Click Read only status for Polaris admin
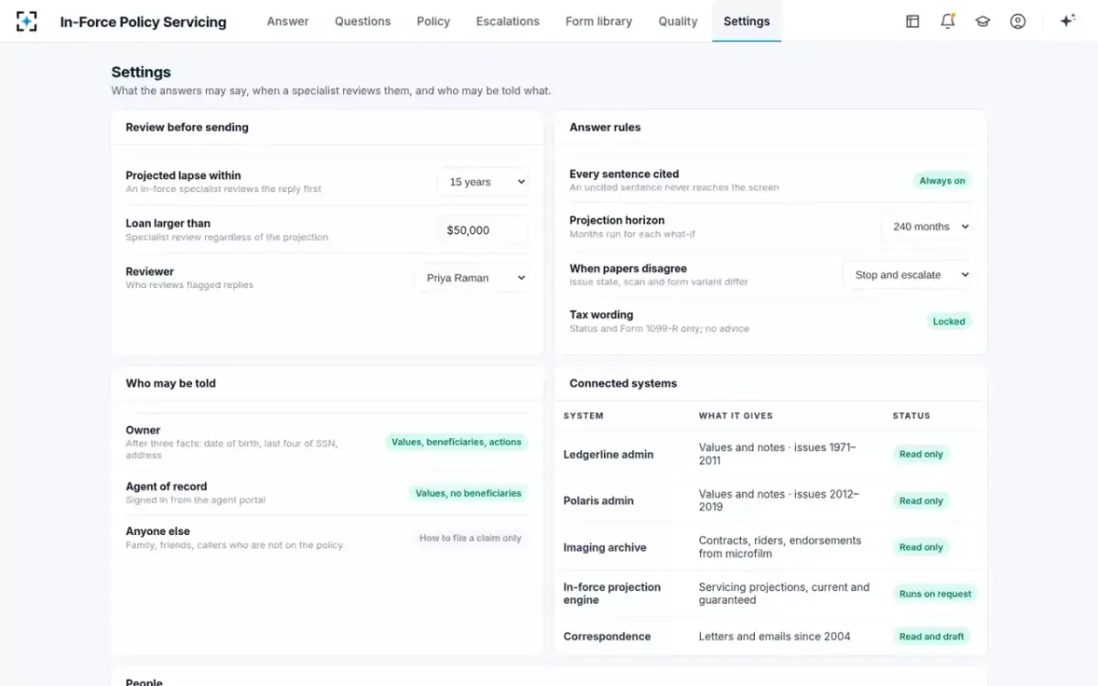The height and width of the screenshot is (686, 1098). coord(920,500)
